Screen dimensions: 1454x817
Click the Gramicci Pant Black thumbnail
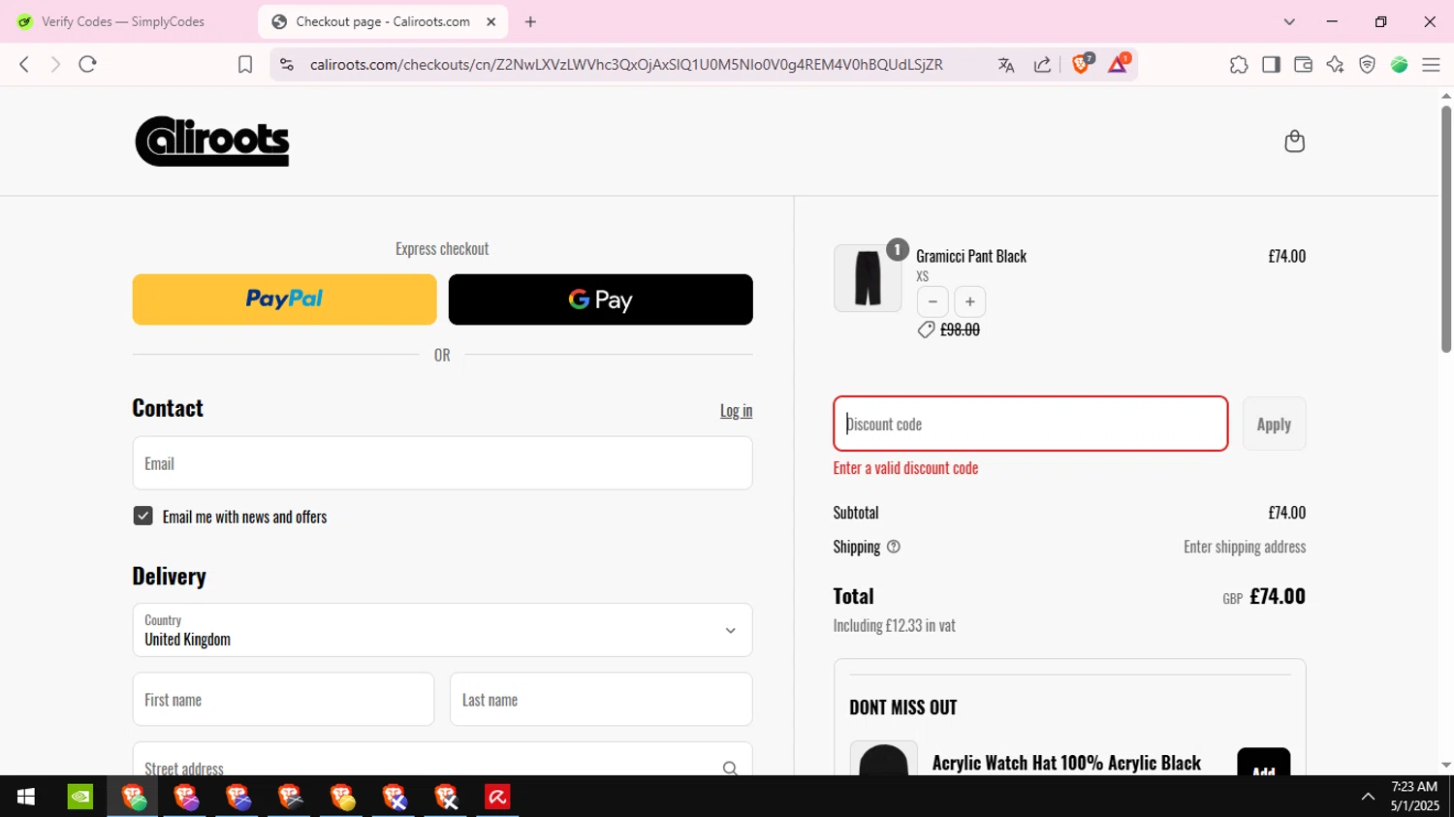pyautogui.click(x=868, y=278)
